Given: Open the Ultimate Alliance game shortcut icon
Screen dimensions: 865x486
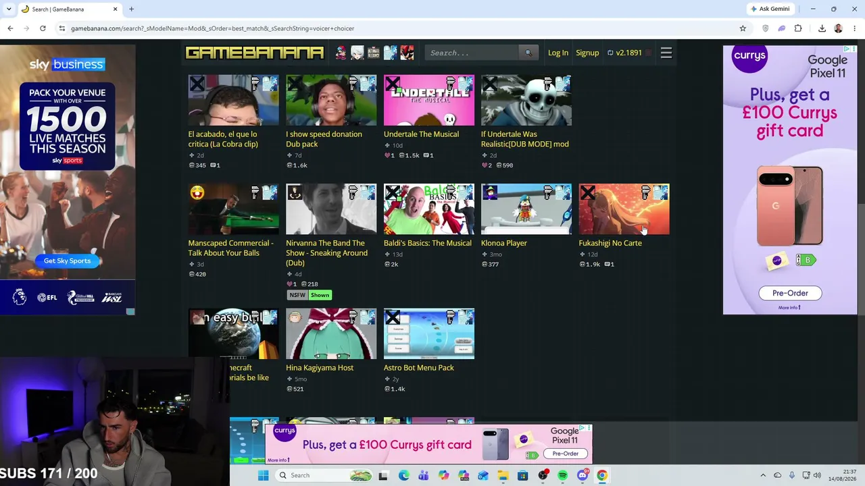Looking at the screenshot, I should point(374,53).
